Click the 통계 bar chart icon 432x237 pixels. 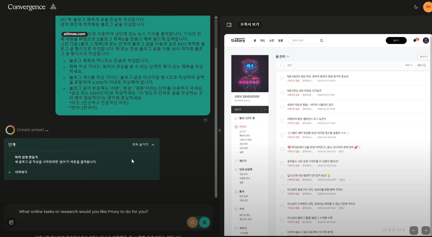point(236,191)
